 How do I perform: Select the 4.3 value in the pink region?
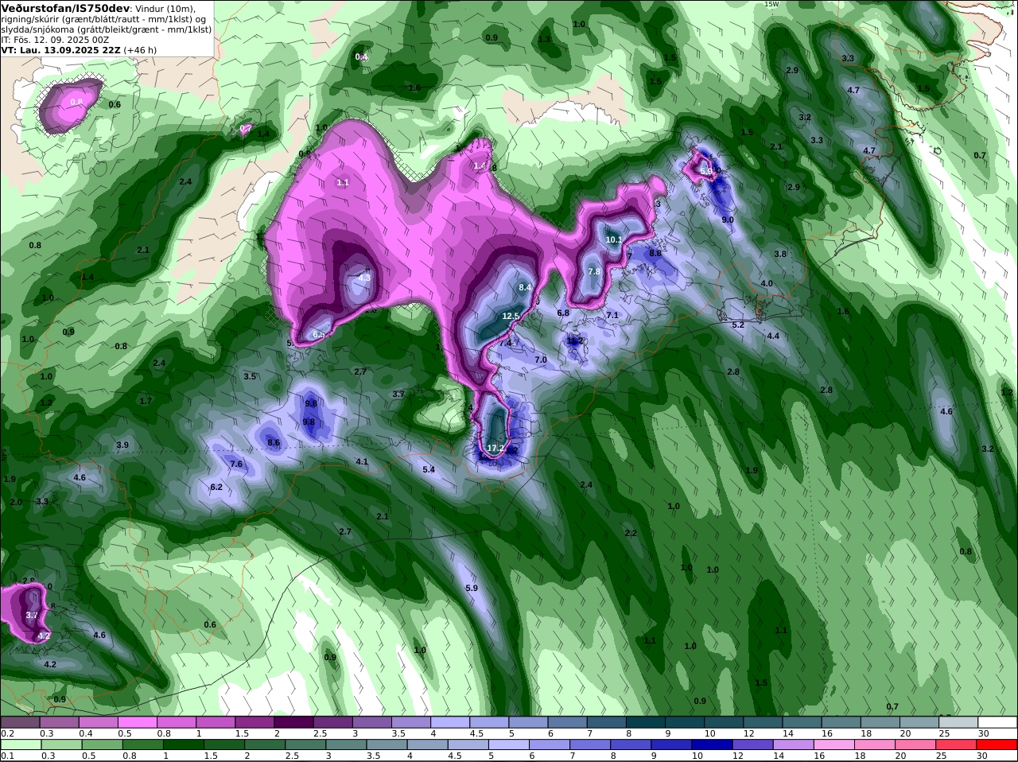coord(364,278)
